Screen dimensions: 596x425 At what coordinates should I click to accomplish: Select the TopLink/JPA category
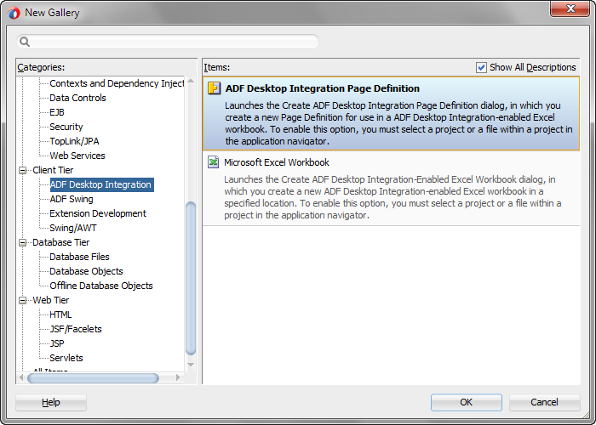click(x=74, y=141)
